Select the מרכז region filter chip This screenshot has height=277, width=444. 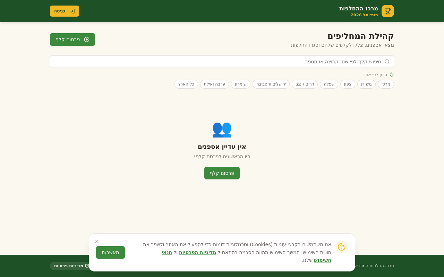click(386, 84)
